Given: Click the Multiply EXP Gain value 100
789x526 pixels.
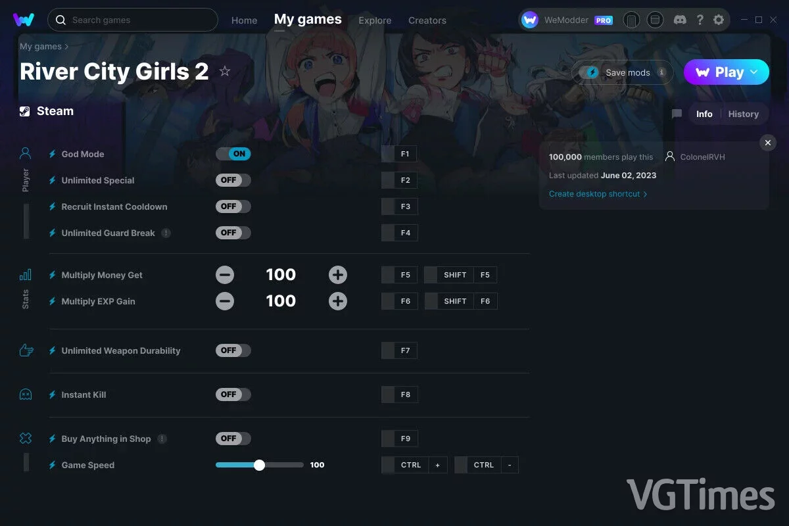Looking at the screenshot, I should coord(281,301).
